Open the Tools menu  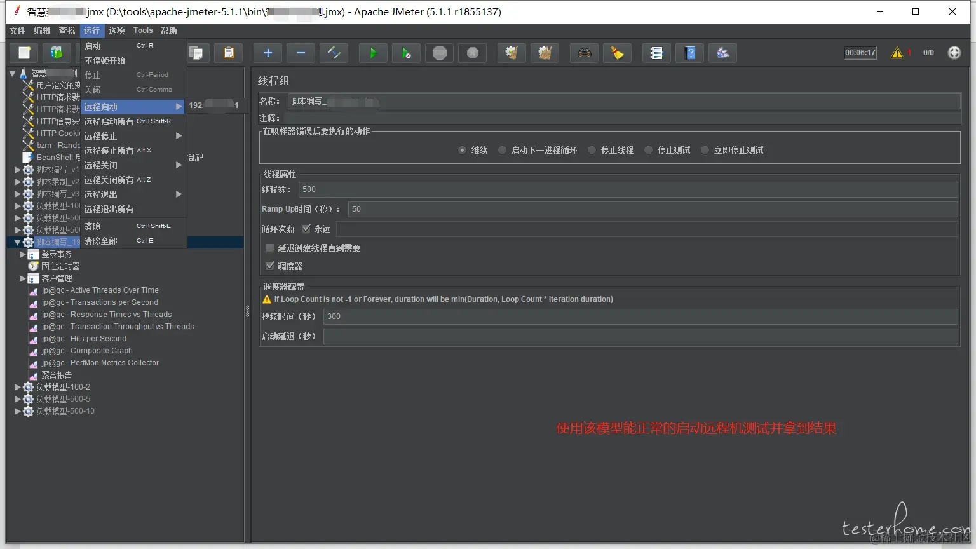click(x=143, y=30)
